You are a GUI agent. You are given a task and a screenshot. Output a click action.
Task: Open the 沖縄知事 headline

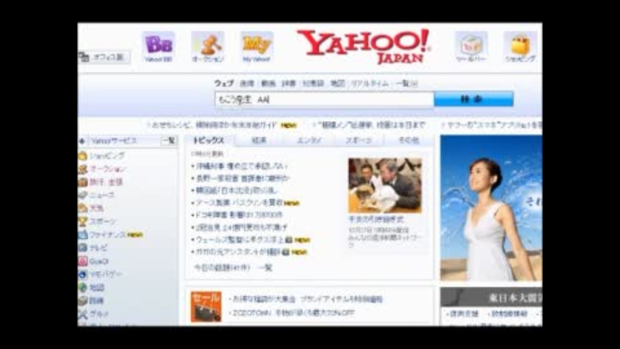coord(242,166)
